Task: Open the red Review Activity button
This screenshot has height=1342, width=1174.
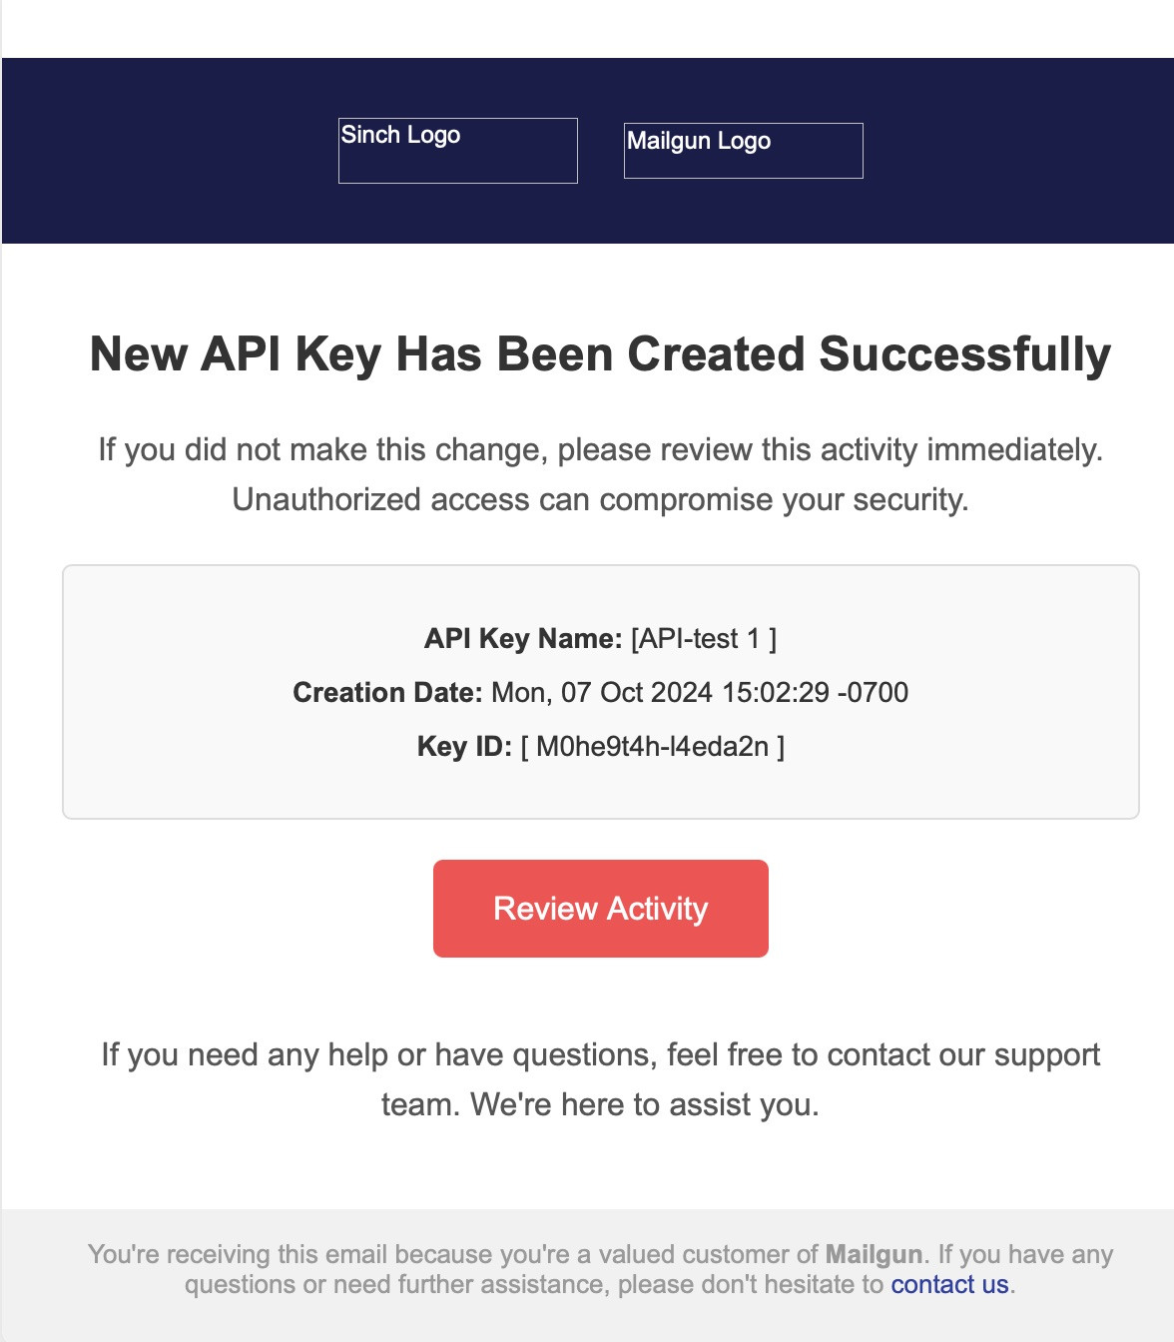Action: coord(601,909)
